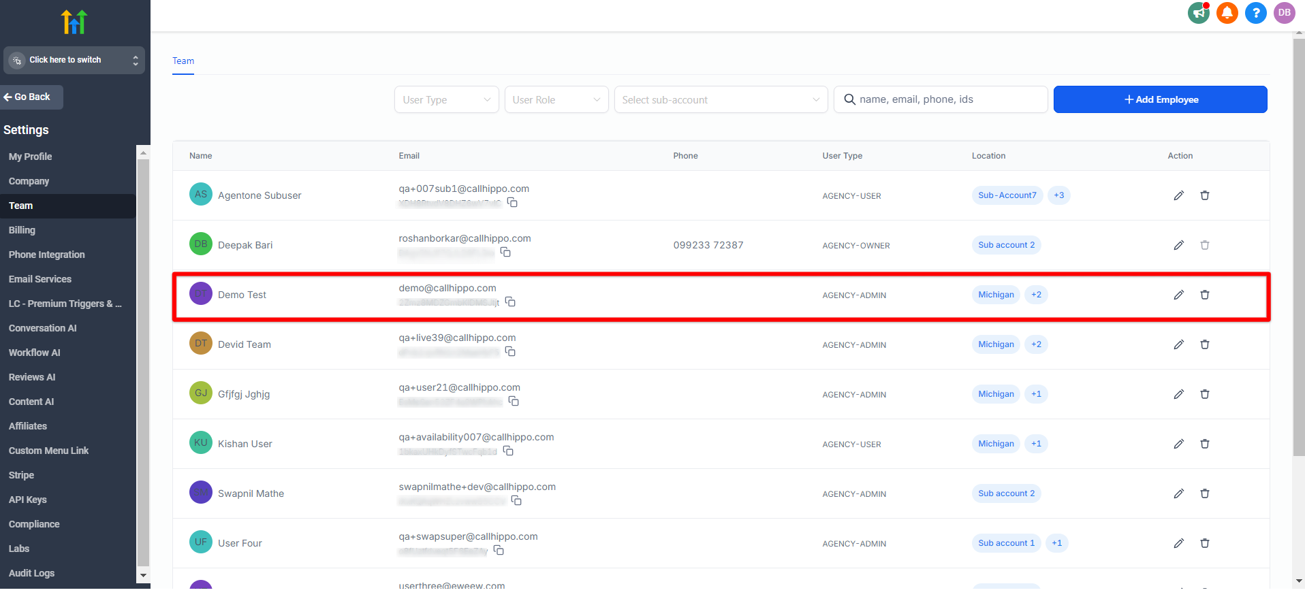Delete Devid Team with trash icon
The height and width of the screenshot is (601, 1305).
pos(1205,344)
